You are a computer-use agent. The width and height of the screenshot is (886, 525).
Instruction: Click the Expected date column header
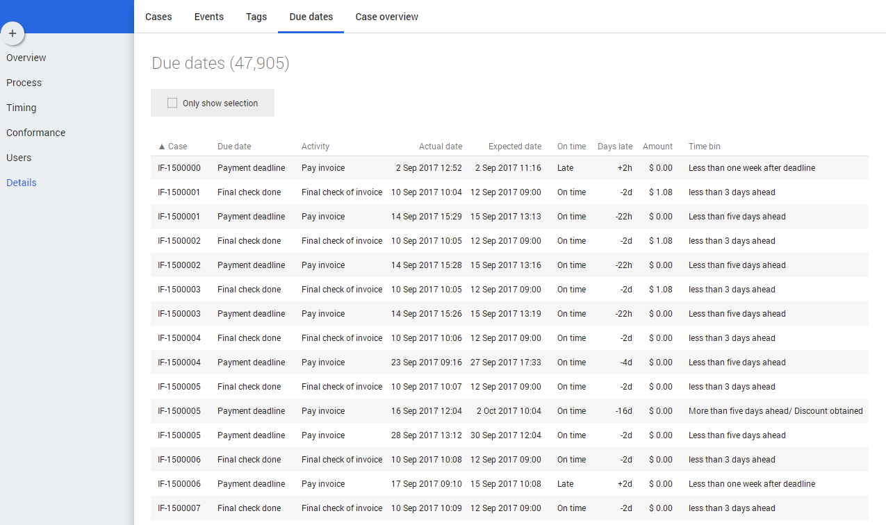(514, 147)
